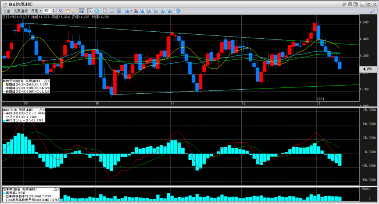The image size is (379, 204).
Task: Click the 白金 symbol label in toolbar
Action: tap(7, 11)
